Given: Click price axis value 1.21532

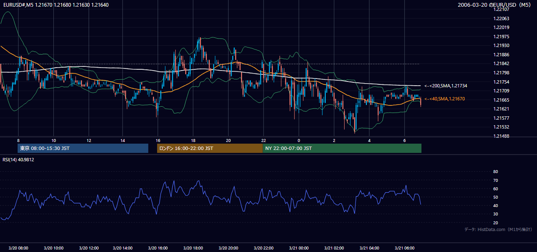Looking at the screenshot, I should 501,127.
